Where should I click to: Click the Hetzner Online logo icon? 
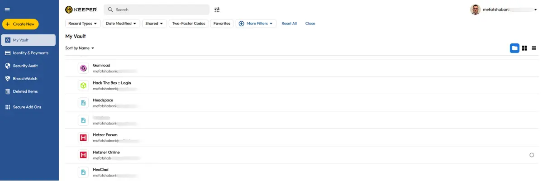83,155
